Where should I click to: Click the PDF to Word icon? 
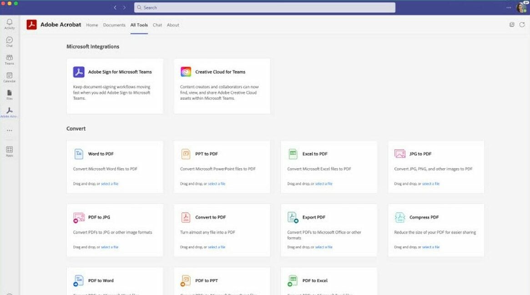click(x=78, y=280)
